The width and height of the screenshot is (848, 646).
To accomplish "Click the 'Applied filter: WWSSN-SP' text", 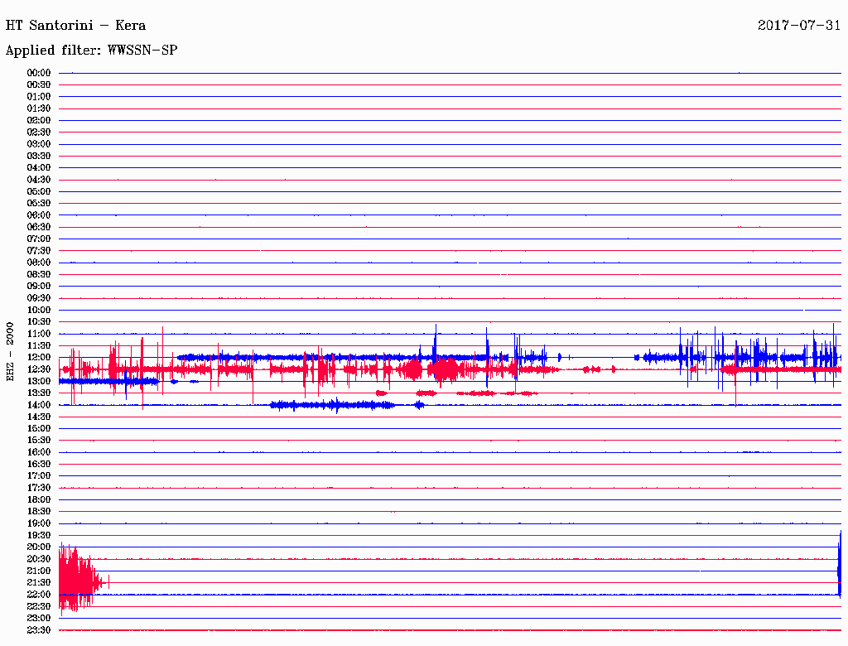I will click(91, 51).
